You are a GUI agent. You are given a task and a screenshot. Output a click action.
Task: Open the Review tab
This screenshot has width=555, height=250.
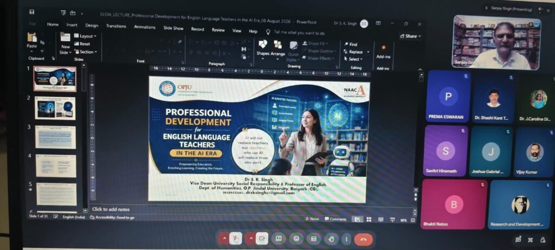218,30
